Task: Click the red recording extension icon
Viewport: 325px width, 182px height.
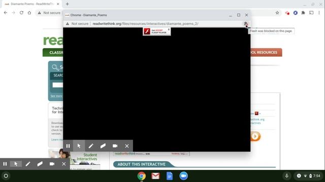Action: 287,13
